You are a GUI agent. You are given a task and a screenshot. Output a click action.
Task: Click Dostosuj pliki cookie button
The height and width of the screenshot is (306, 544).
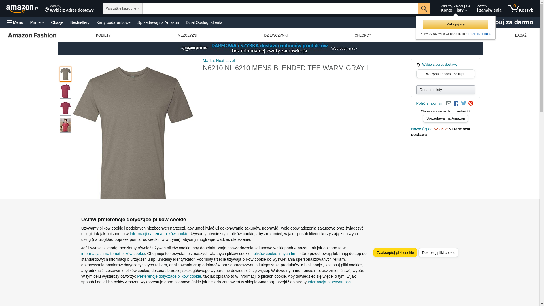[438, 253]
